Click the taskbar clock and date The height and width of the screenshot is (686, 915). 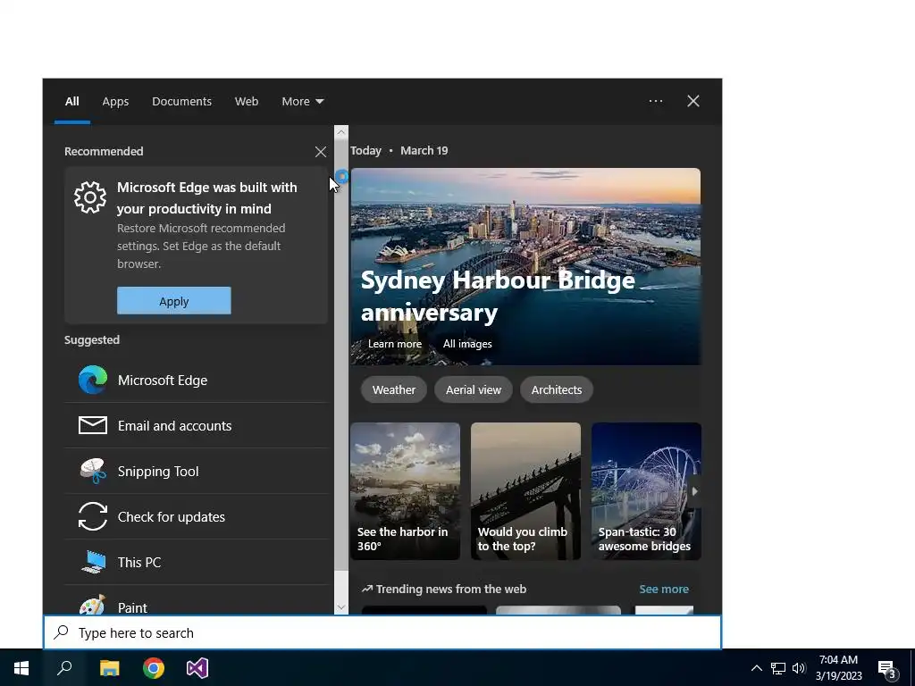pos(838,668)
